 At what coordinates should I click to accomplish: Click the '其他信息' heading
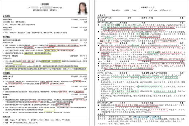click(101, 114)
